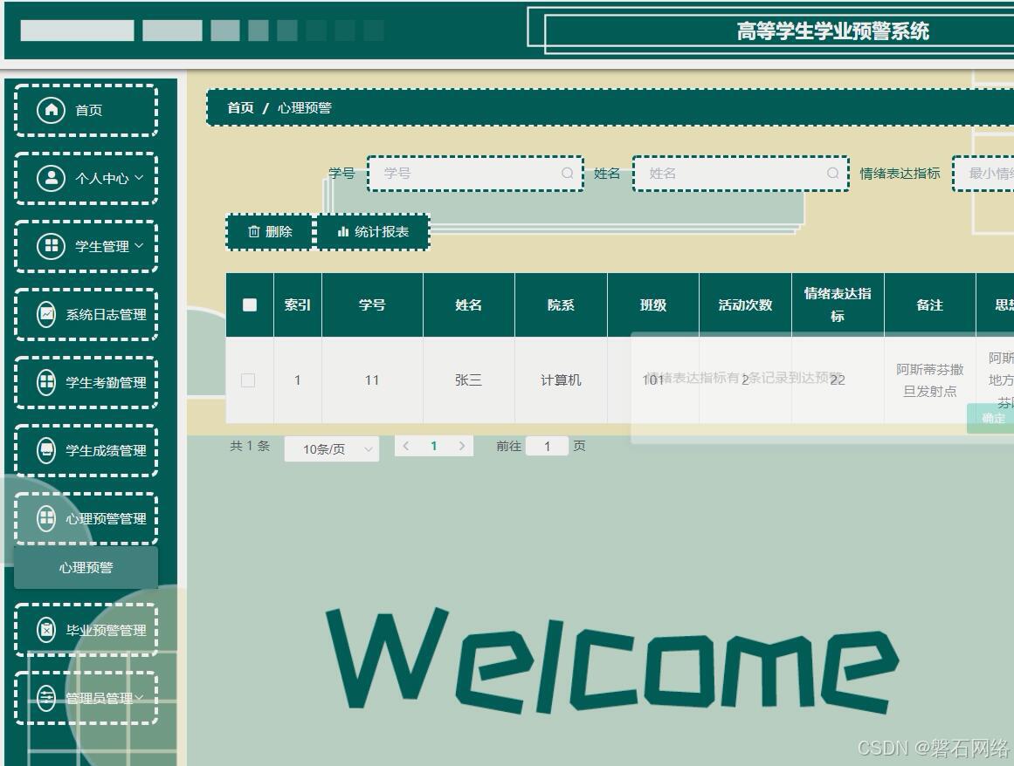Click the home icon beside 首页
This screenshot has height=766, width=1014.
[x=53, y=109]
